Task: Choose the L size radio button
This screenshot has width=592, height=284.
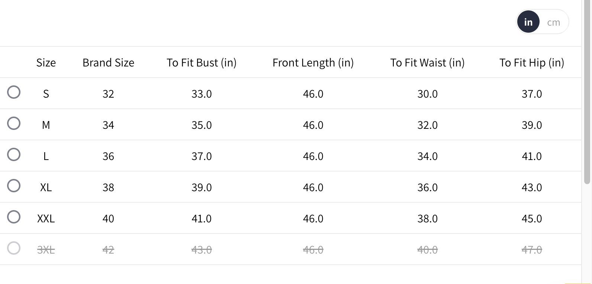Action: [x=14, y=154]
